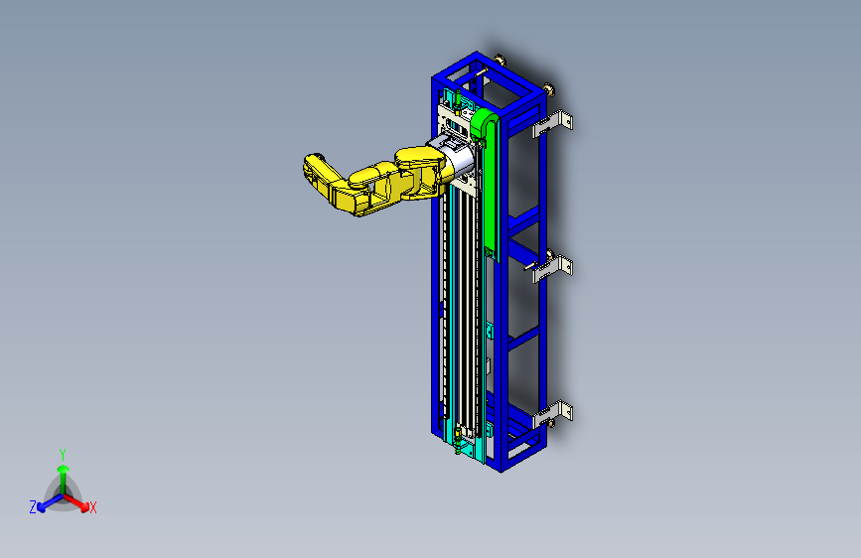Select the top white mounting bracket
The width and height of the screenshot is (861, 558).
pyautogui.click(x=552, y=124)
